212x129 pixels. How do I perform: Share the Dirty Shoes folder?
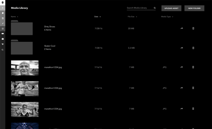[182, 28]
